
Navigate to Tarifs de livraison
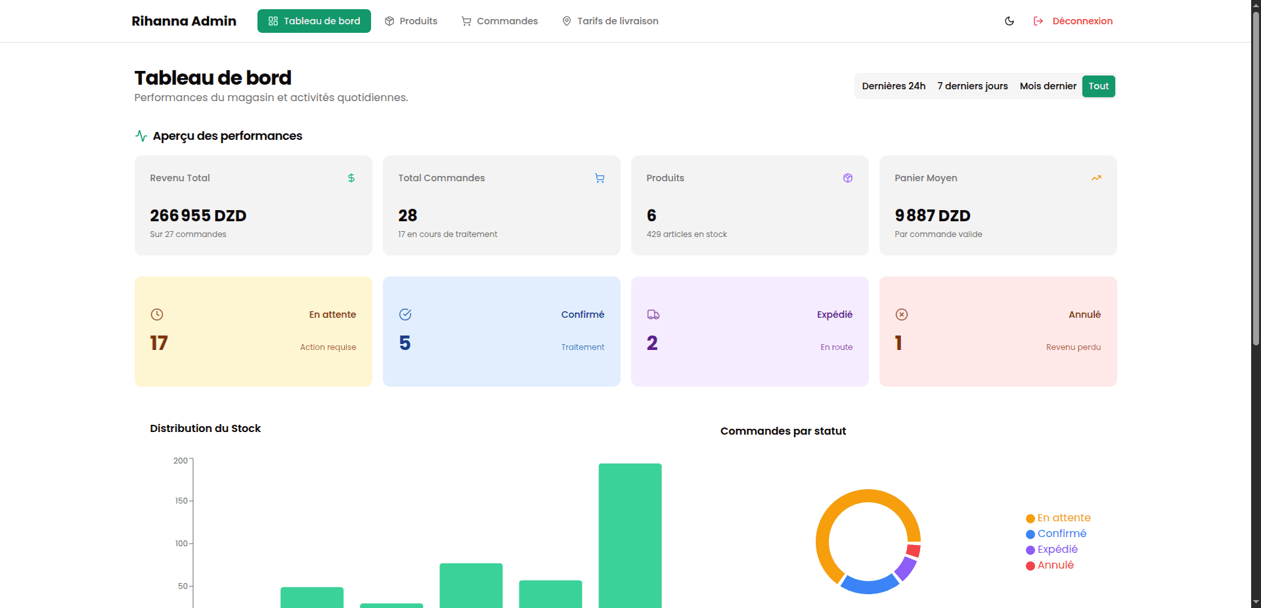point(610,21)
